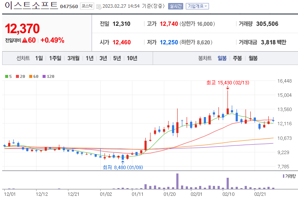Image resolution: width=298 pixels, height=198 pixels.
Task: Click the 하한가 8,620 text
Action: (x=196, y=42)
